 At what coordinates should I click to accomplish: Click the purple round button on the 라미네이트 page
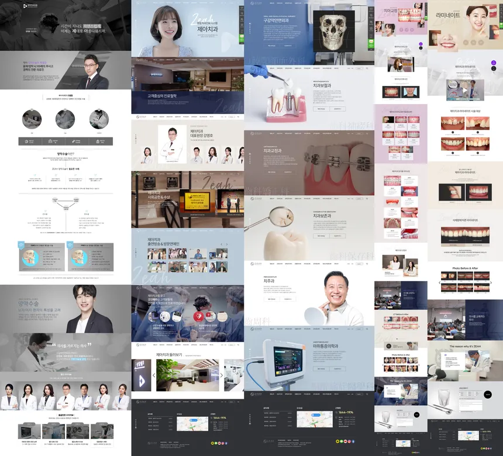click(x=494, y=63)
